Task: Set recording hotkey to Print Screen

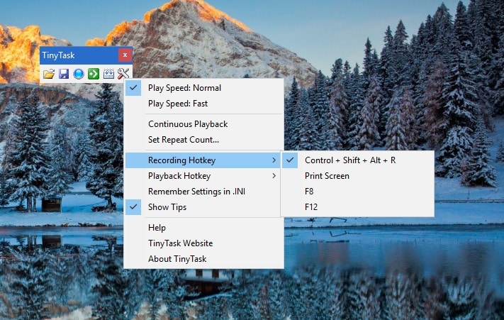Action: coord(327,176)
